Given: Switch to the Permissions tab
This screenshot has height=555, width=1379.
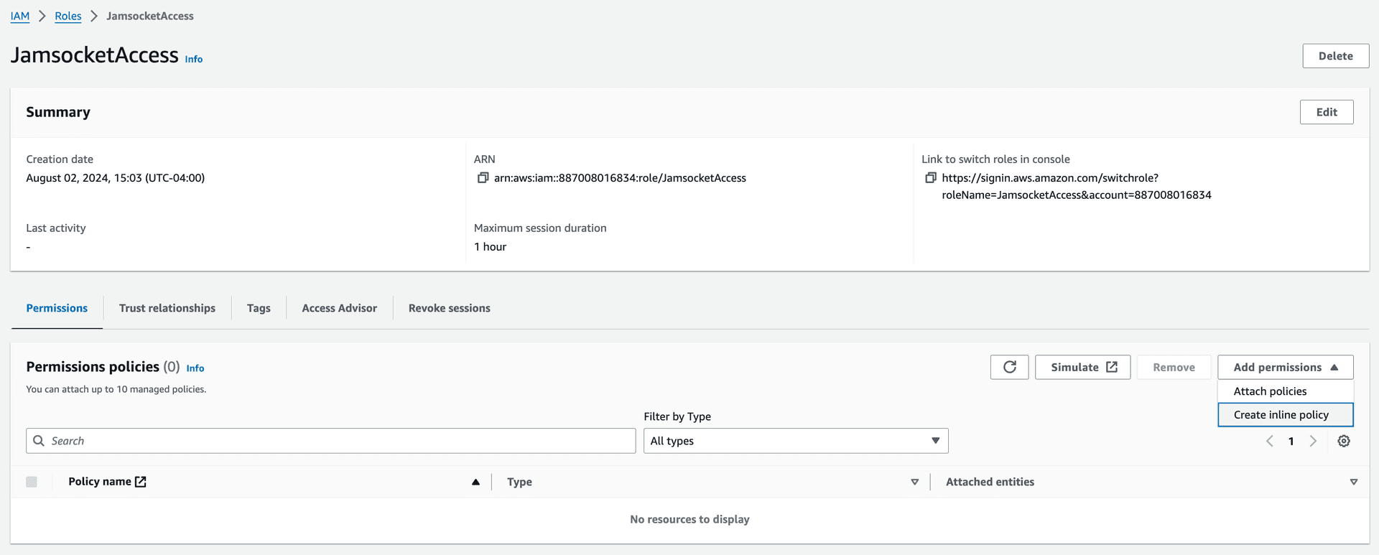Looking at the screenshot, I should tap(57, 308).
